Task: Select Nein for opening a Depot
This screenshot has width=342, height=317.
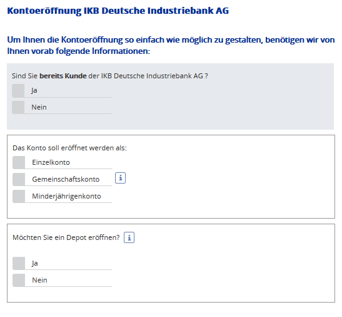Action: (x=63, y=280)
